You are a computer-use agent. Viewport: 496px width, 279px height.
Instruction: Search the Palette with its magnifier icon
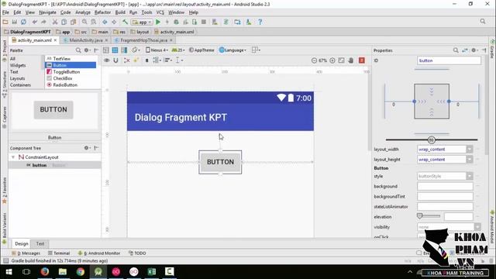[x=78, y=50]
